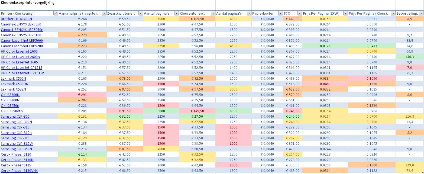Click the Xerox Phaser 6110 link
Viewport: 424px width, 174px height.
[16, 154]
